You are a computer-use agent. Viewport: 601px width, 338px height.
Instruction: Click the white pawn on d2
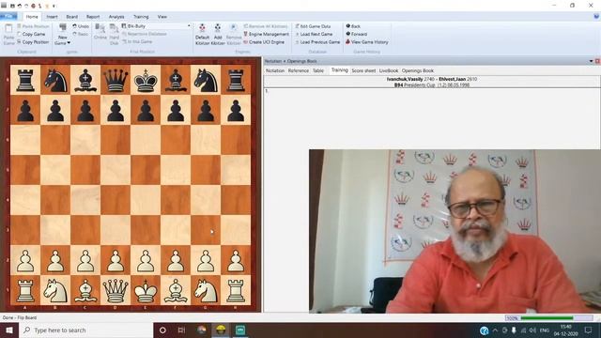(x=116, y=261)
